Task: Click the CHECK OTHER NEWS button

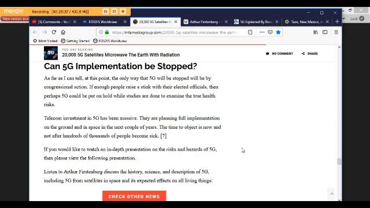Action: click(134, 196)
